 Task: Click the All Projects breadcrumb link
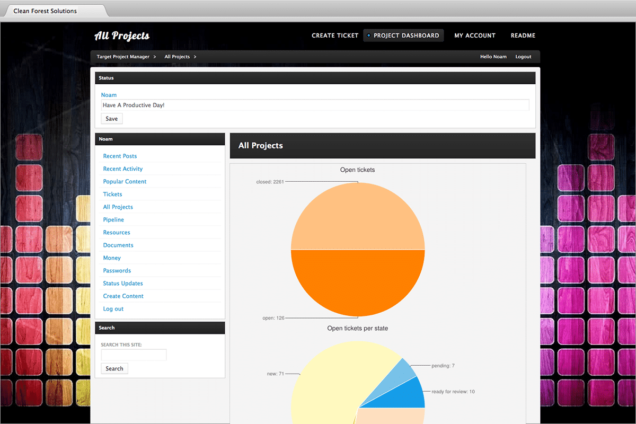click(x=177, y=57)
